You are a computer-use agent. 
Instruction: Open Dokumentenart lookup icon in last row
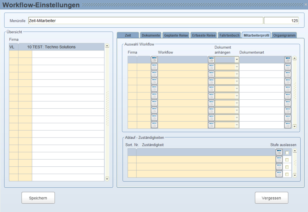288,125
